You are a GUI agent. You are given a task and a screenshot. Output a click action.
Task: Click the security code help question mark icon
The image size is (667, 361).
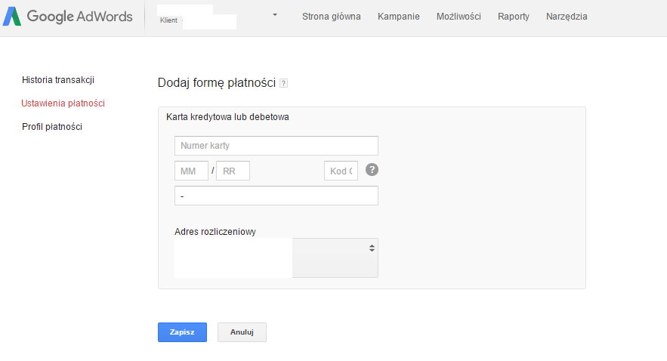(372, 170)
